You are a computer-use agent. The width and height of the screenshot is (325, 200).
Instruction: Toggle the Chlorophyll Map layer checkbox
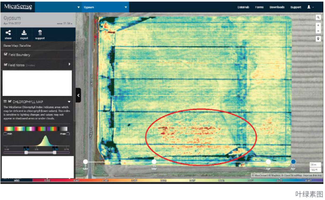(10, 102)
